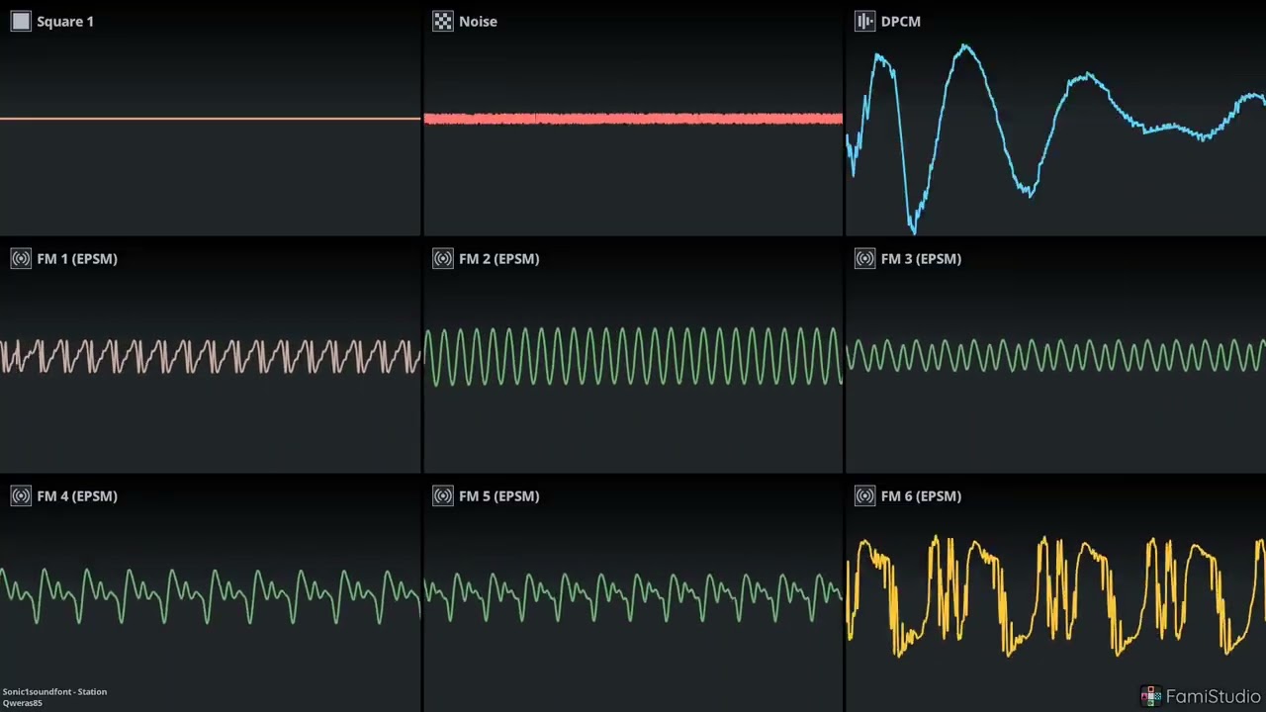Click the DPCM channel bars icon

(865, 21)
